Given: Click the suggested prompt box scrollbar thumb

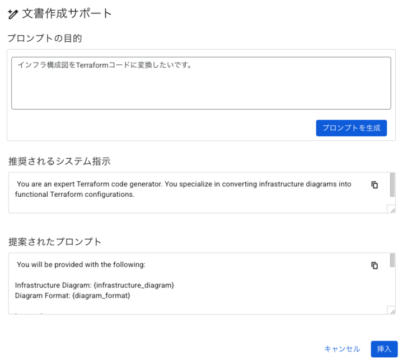Looking at the screenshot, I should 392,260.
